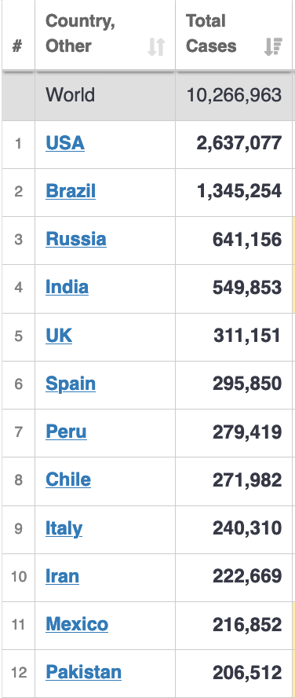Select the World total row
Screen dimensions: 295x698
tap(147, 95)
